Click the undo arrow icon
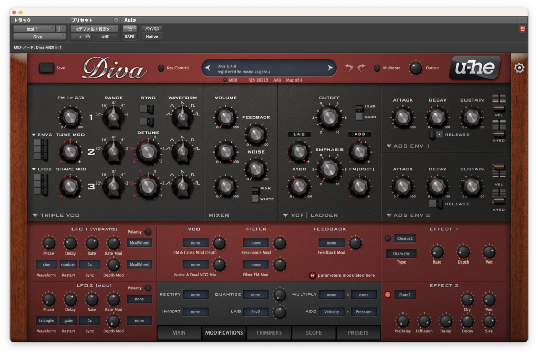The height and width of the screenshot is (354, 538). (349, 68)
